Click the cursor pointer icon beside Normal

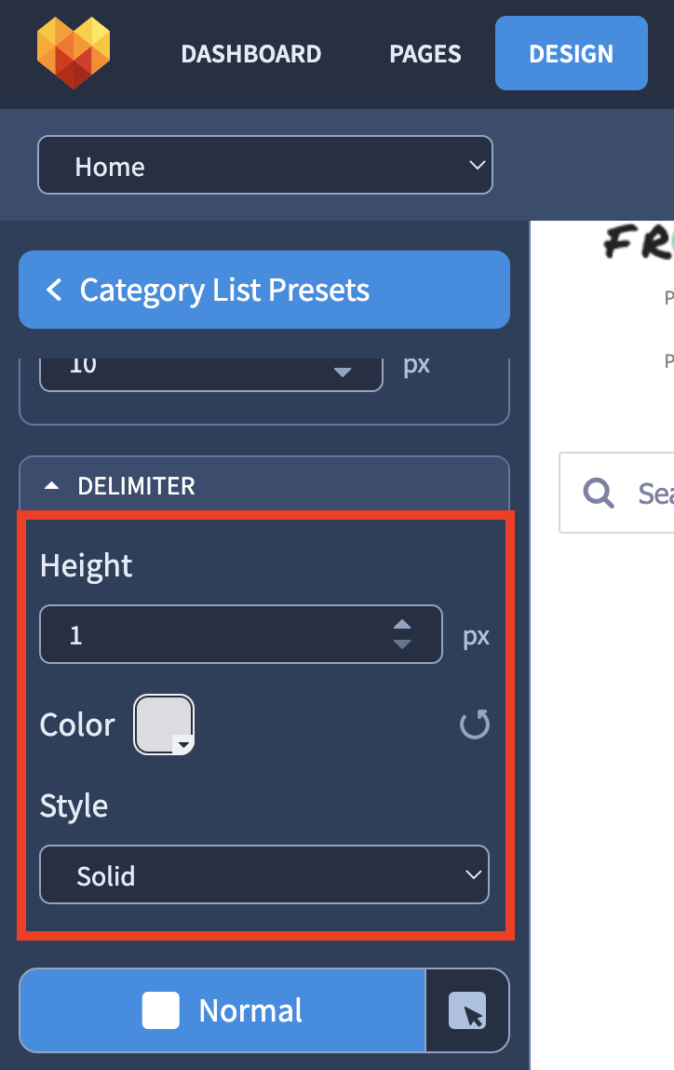coord(467,1010)
